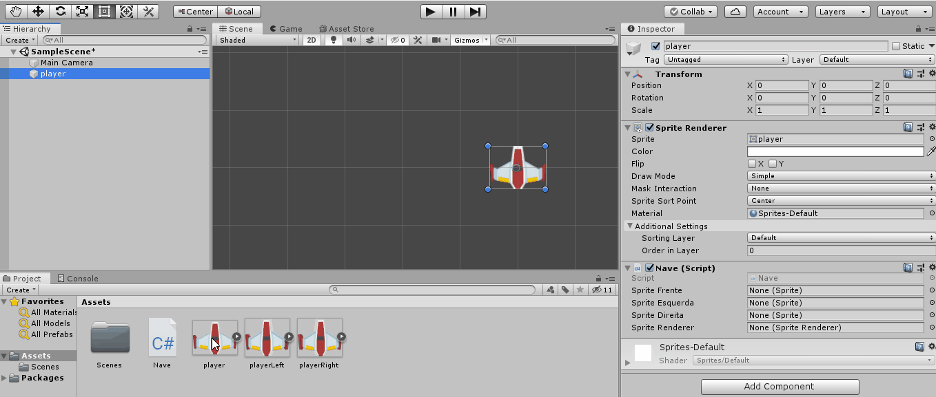Open the custom editor tools icon
This screenshot has height=397, width=936.
[x=148, y=11]
